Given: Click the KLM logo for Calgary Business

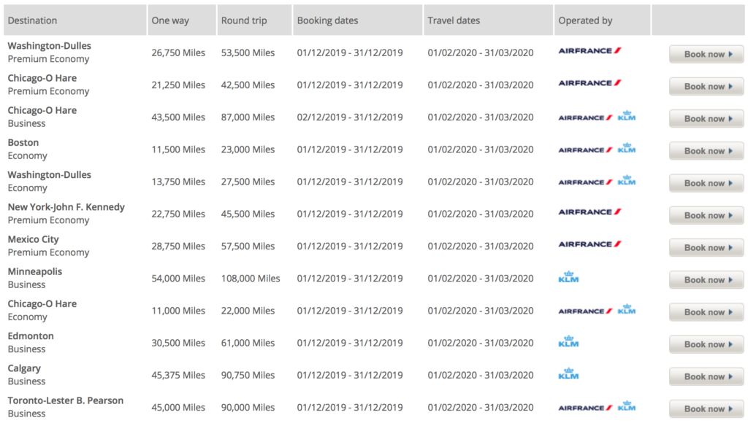Looking at the screenshot, I should pos(568,375).
